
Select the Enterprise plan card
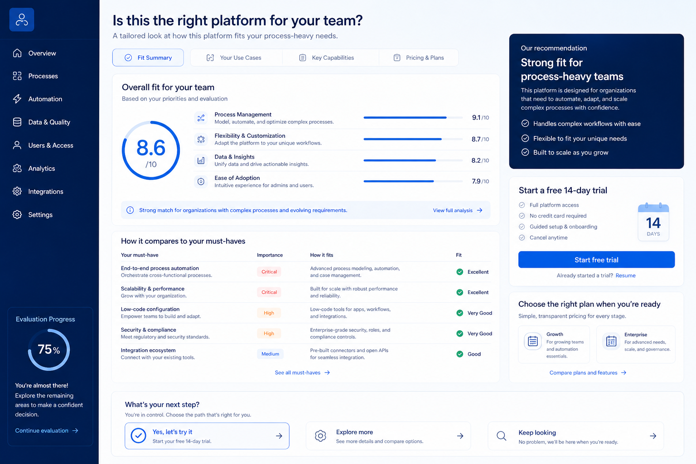coord(636,344)
